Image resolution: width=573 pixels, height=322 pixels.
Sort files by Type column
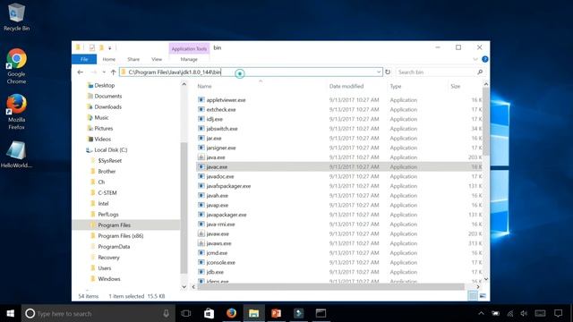pyautogui.click(x=396, y=86)
